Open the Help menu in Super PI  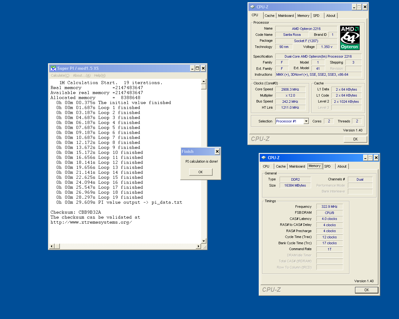click(100, 75)
